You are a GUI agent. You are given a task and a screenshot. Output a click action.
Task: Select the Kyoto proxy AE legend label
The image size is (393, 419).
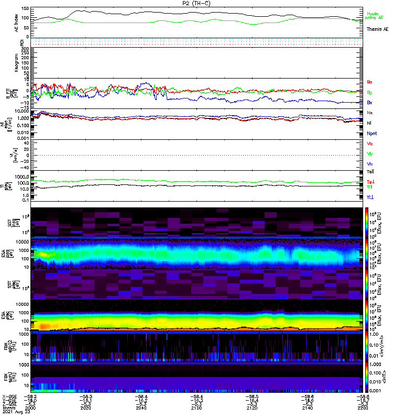[x=374, y=16]
